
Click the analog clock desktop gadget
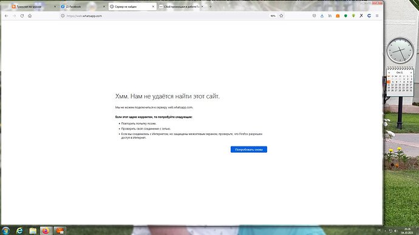pos(400,50)
